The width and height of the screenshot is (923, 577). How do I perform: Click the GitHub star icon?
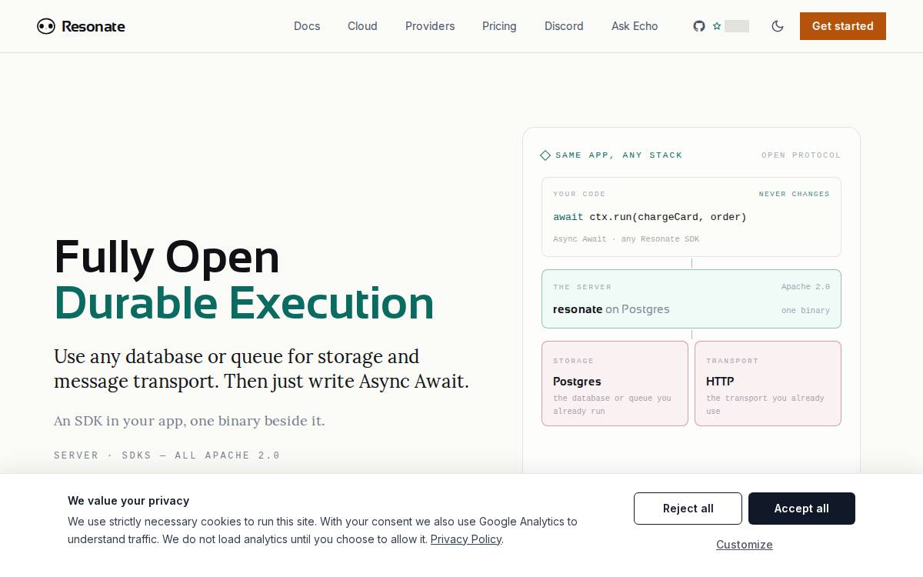coord(717,26)
